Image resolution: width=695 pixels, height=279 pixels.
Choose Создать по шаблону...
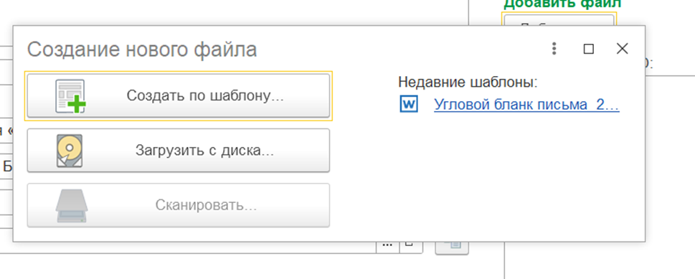(178, 96)
